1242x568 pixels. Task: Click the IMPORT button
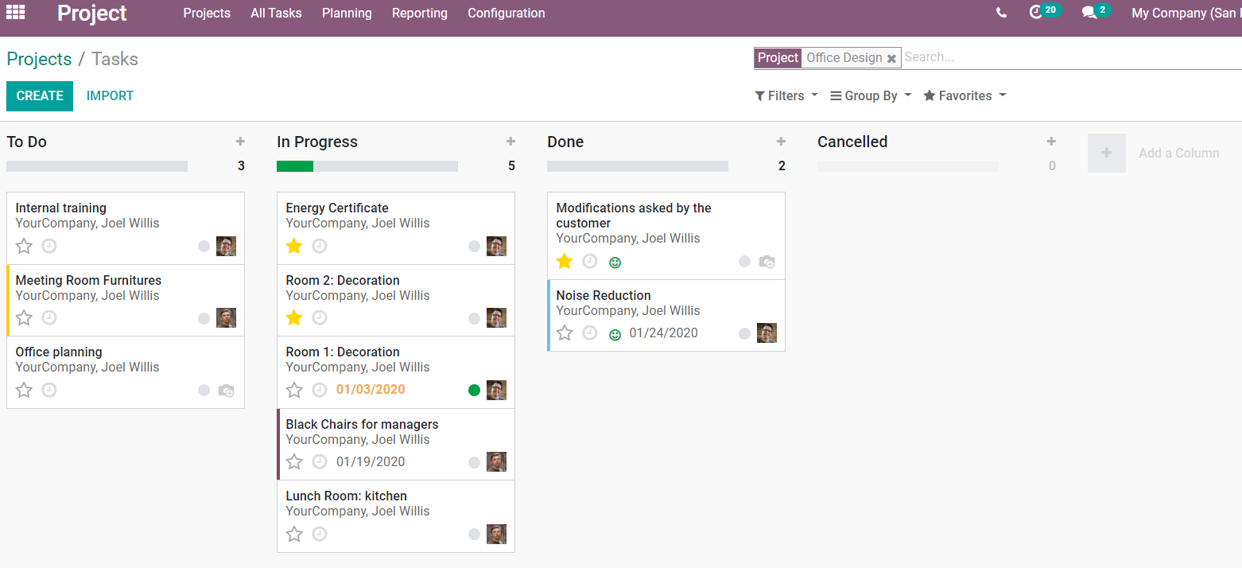point(110,95)
